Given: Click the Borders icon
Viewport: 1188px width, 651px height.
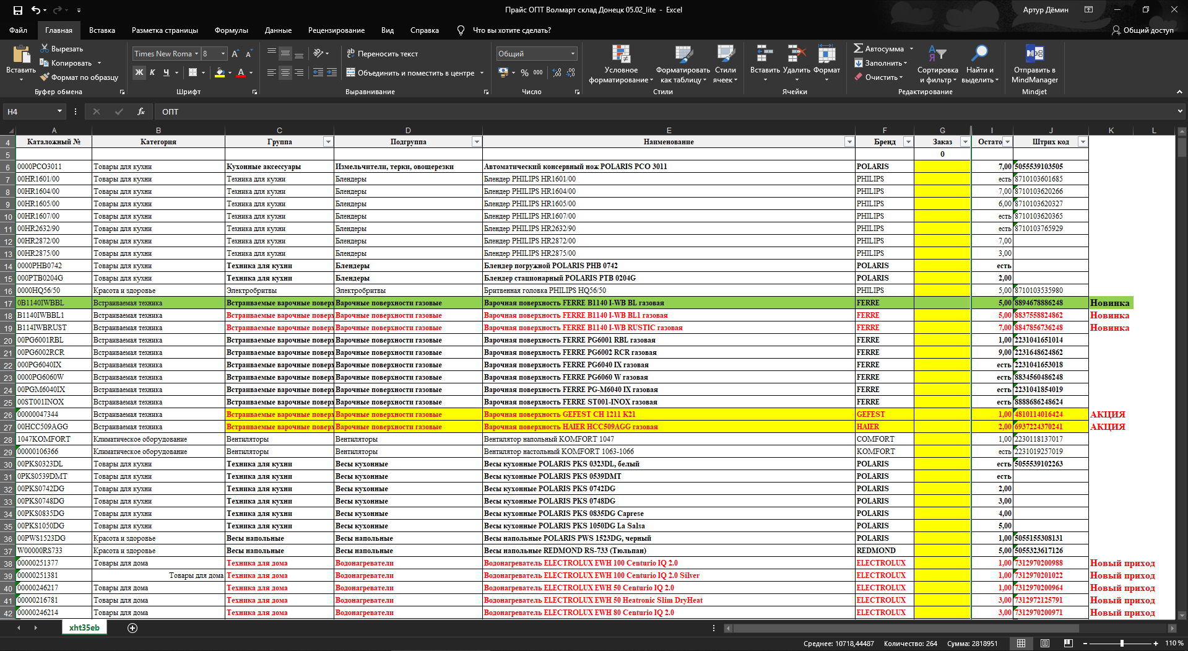Looking at the screenshot, I should [193, 72].
